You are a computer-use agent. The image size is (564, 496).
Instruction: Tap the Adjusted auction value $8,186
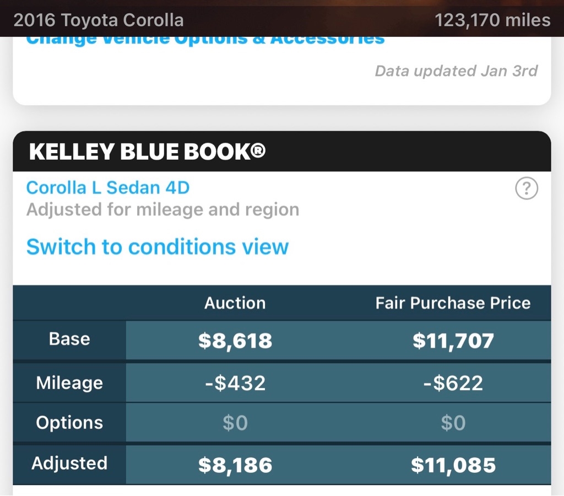(x=235, y=465)
